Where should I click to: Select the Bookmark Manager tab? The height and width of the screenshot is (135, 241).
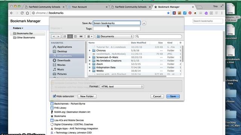(174, 7)
